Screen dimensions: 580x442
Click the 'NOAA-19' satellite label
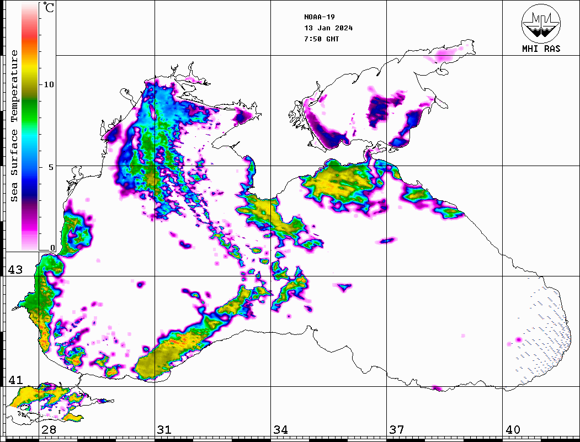pyautogui.click(x=319, y=17)
